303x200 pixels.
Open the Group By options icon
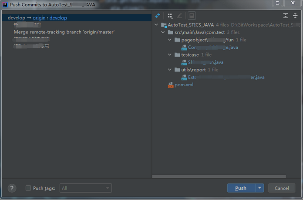170,16
